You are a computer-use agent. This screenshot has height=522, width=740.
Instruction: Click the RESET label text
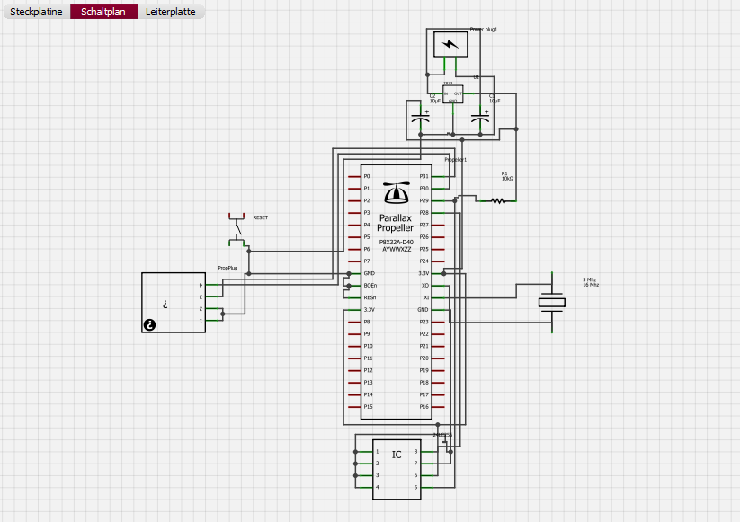tap(261, 217)
